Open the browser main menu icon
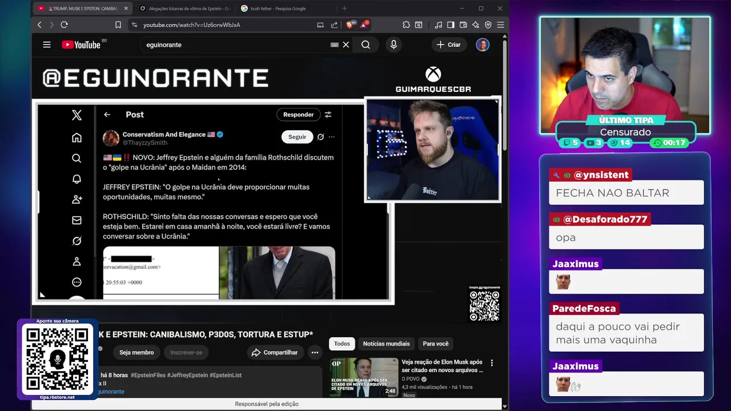The height and width of the screenshot is (411, 731). click(x=500, y=25)
